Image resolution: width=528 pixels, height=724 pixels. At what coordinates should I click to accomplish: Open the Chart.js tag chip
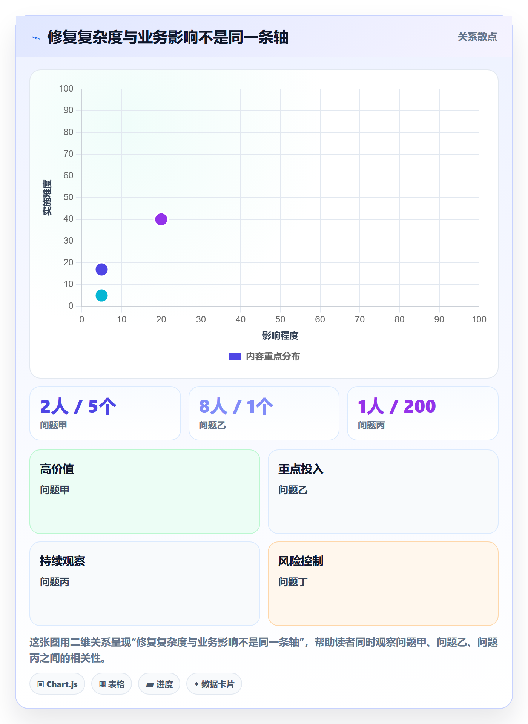coord(57,684)
